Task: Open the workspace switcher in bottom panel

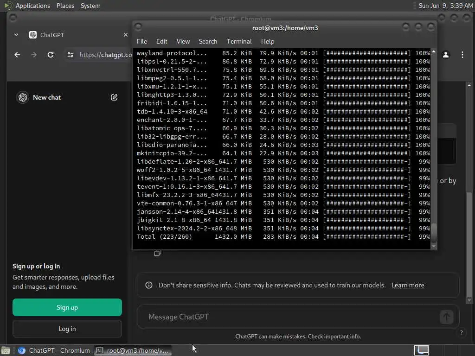Action: (x=421, y=350)
